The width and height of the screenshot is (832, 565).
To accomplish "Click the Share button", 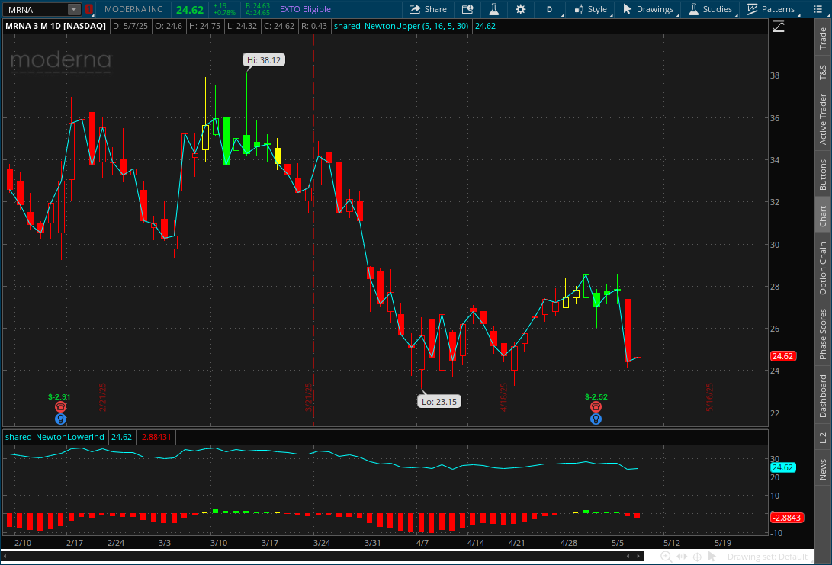I will 428,10.
